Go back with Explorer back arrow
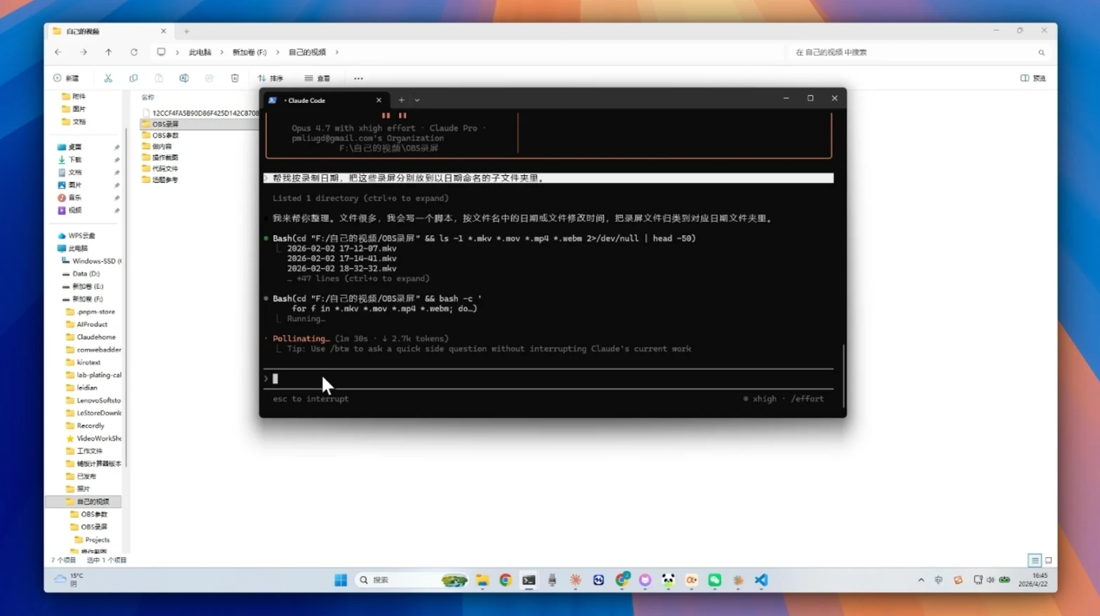The width and height of the screenshot is (1100, 616). [58, 52]
